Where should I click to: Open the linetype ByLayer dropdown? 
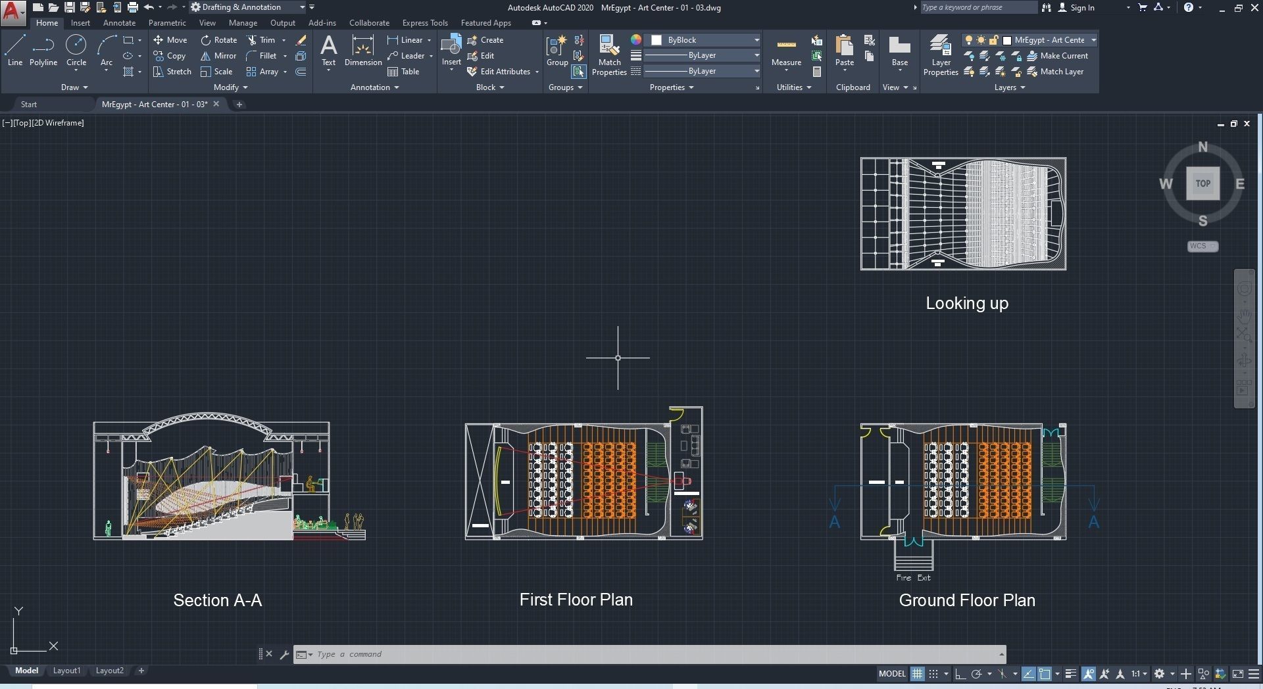703,72
